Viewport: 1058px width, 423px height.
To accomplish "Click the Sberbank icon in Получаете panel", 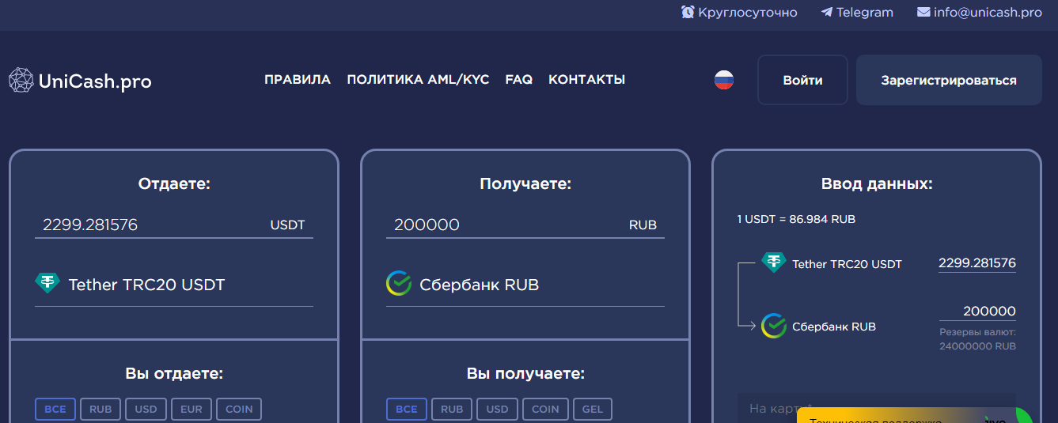I will [399, 283].
